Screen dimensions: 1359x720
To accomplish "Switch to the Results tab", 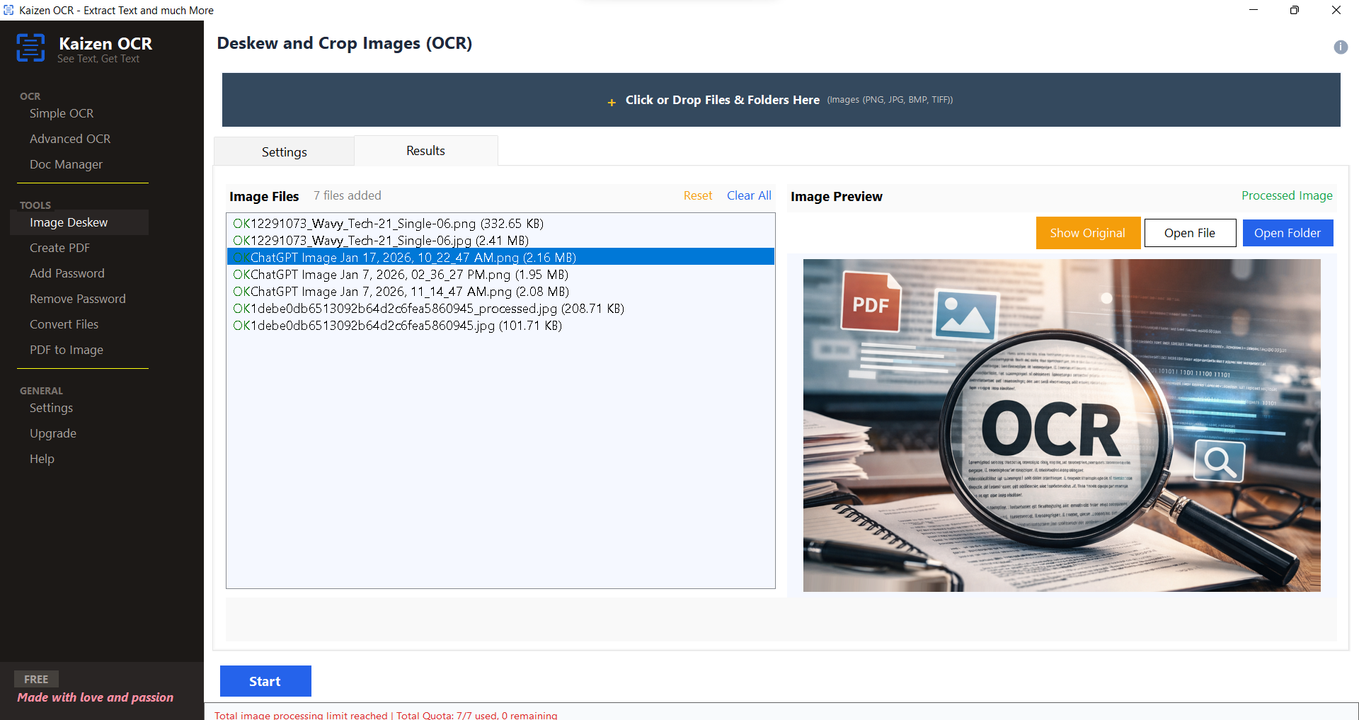I will tap(425, 150).
